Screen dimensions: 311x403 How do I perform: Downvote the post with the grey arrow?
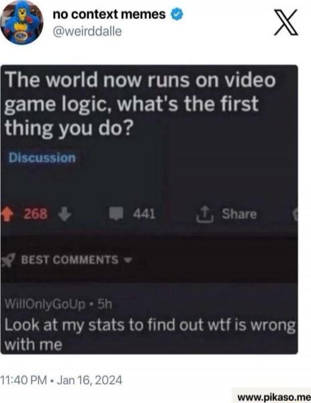pyautogui.click(x=64, y=214)
